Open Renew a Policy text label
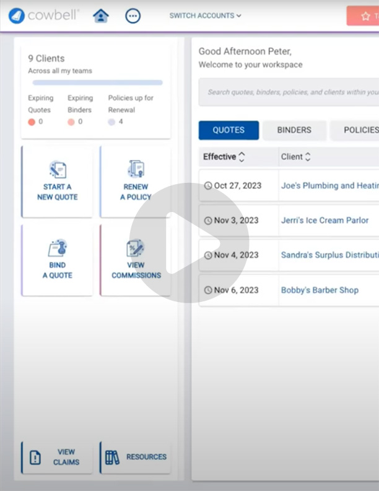 (x=136, y=192)
